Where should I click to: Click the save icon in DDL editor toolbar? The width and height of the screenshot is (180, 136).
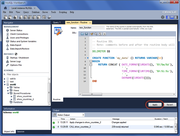tap(86, 34)
